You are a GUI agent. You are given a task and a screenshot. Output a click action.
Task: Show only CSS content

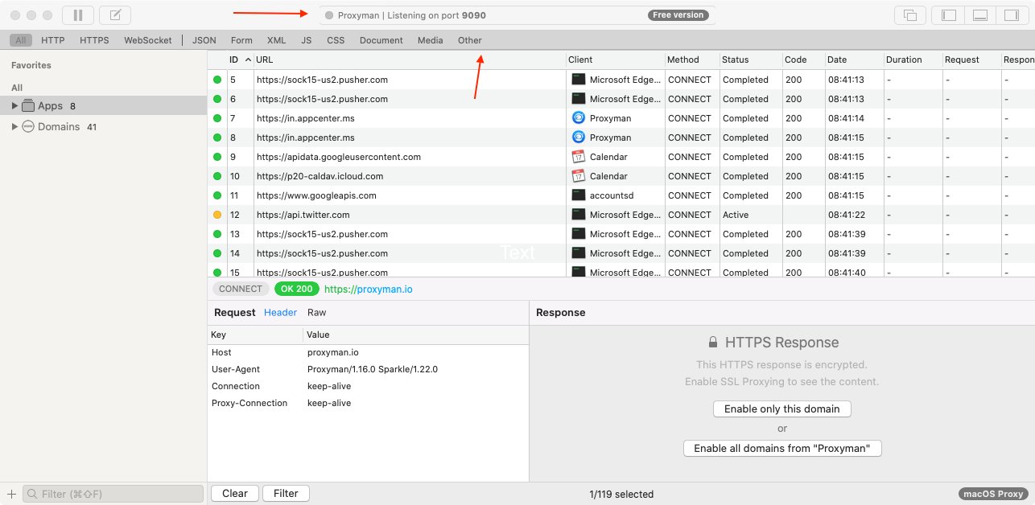[336, 40]
